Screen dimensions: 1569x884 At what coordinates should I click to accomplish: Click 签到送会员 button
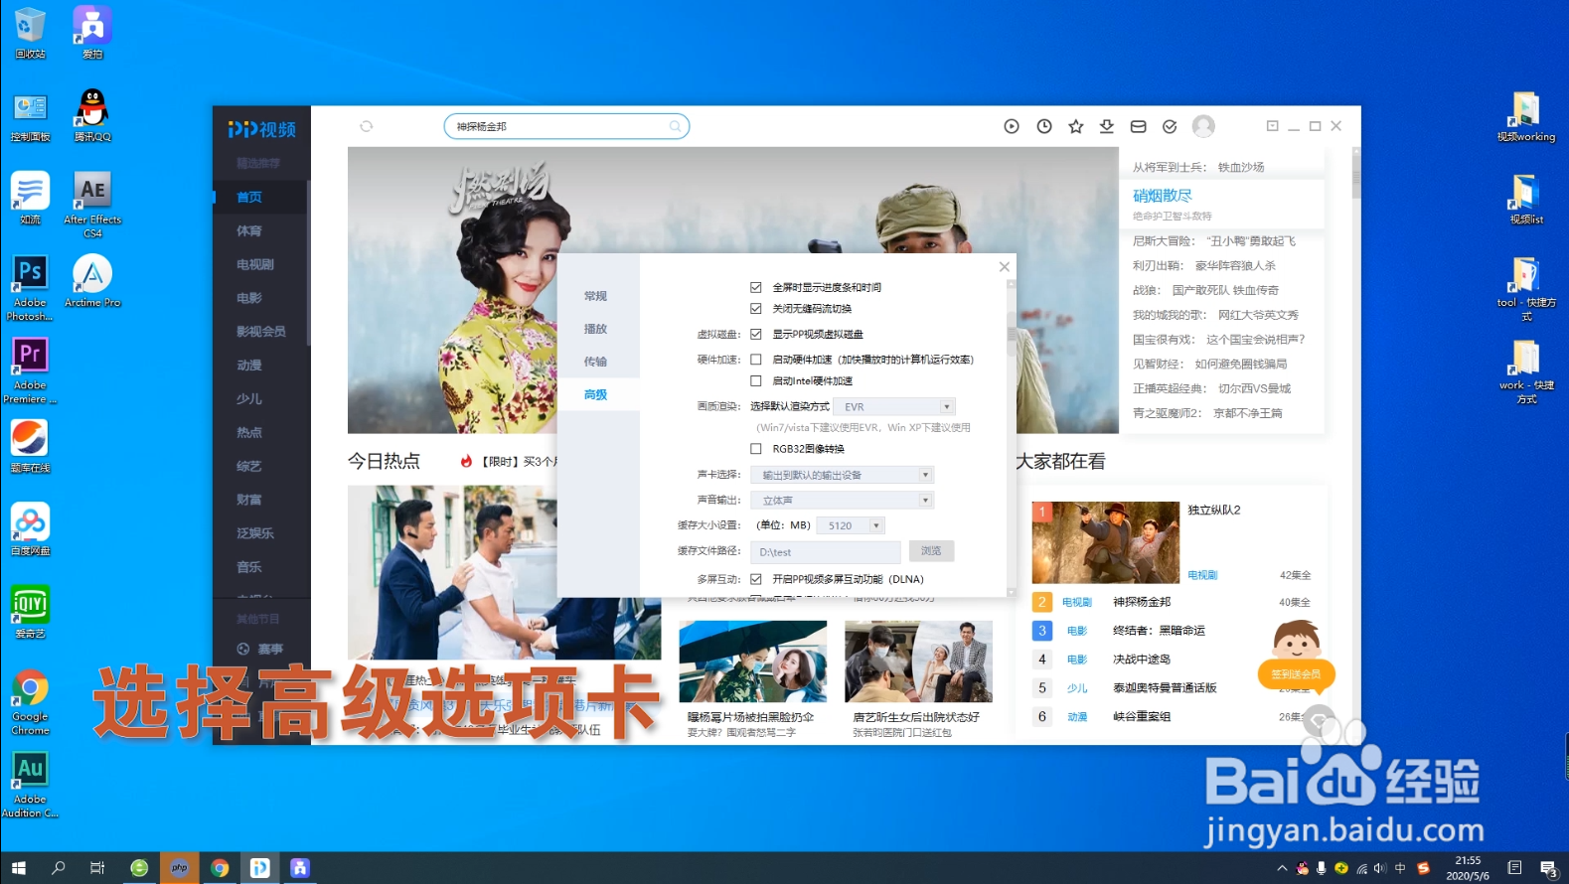pos(1296,674)
